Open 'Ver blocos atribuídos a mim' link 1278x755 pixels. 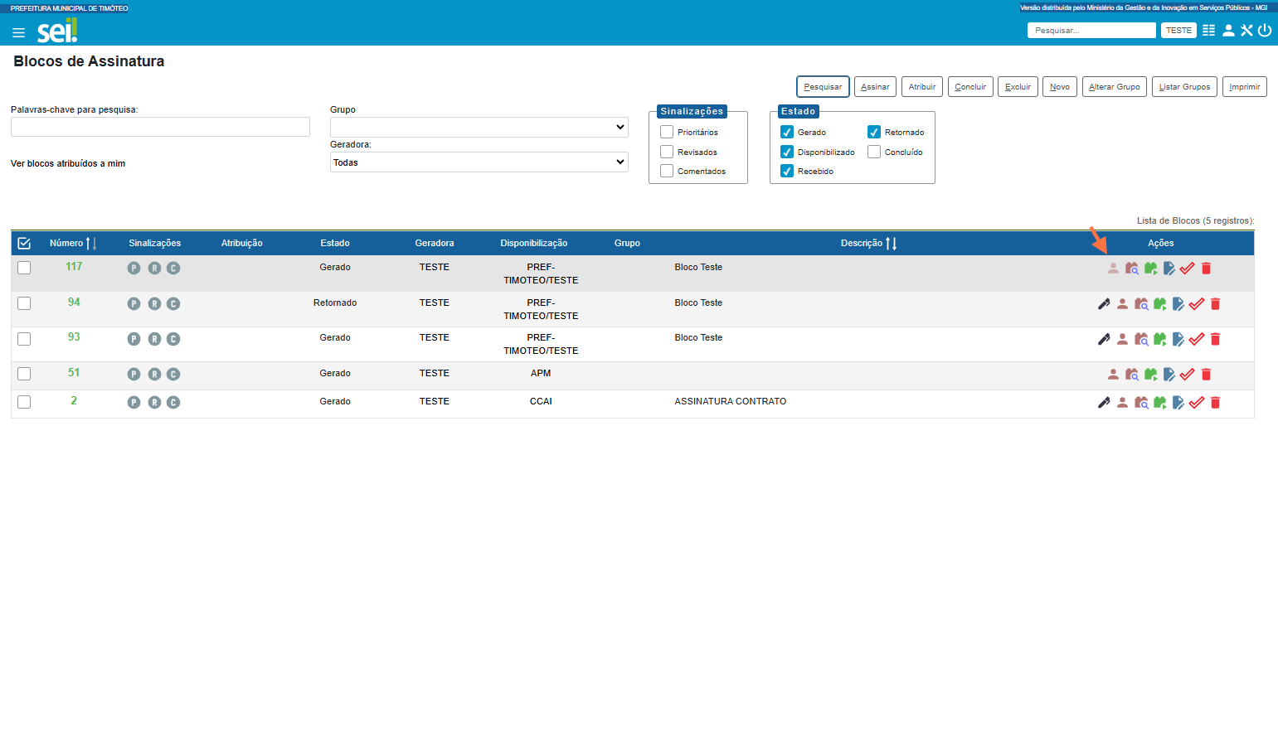[68, 164]
